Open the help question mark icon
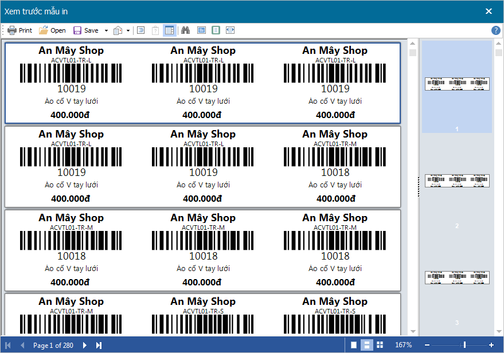Screen dimensions: 504x353 pyautogui.click(x=496, y=30)
